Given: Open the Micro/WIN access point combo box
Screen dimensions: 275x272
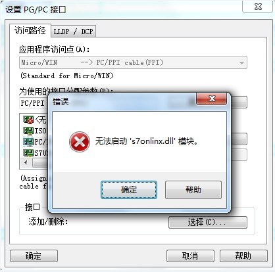Looking at the screenshot, I should (x=133, y=62).
